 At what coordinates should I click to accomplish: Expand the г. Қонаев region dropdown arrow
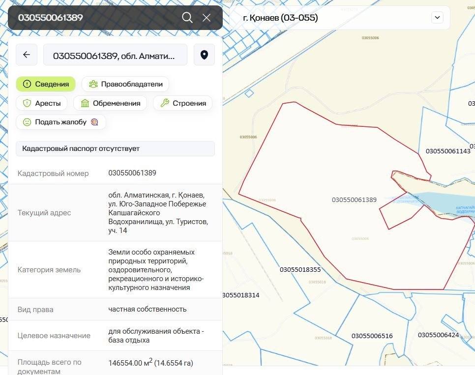pyautogui.click(x=437, y=18)
